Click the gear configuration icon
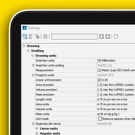135x135 pixels. click(45, 36)
